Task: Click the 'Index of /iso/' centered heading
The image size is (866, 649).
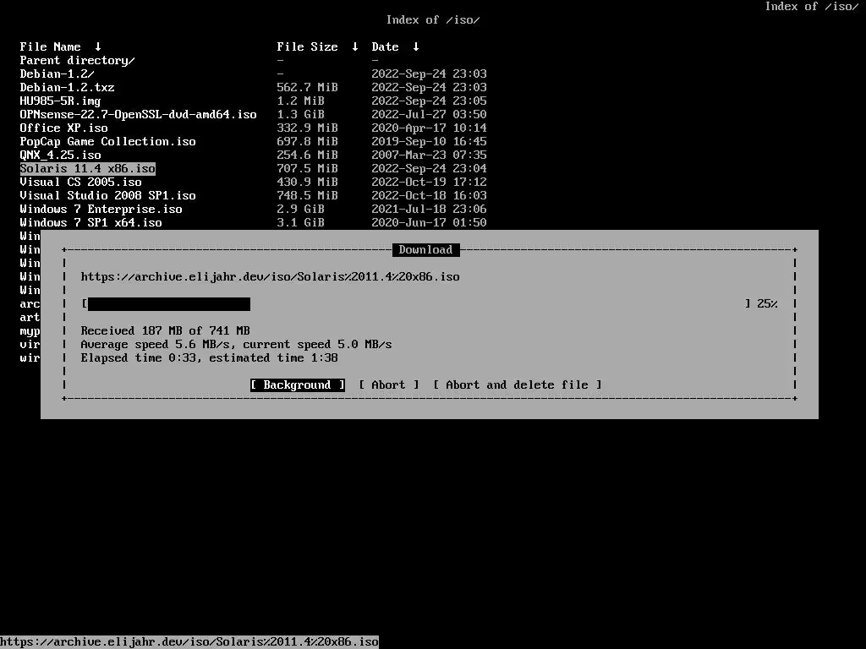Action: pyautogui.click(x=433, y=20)
